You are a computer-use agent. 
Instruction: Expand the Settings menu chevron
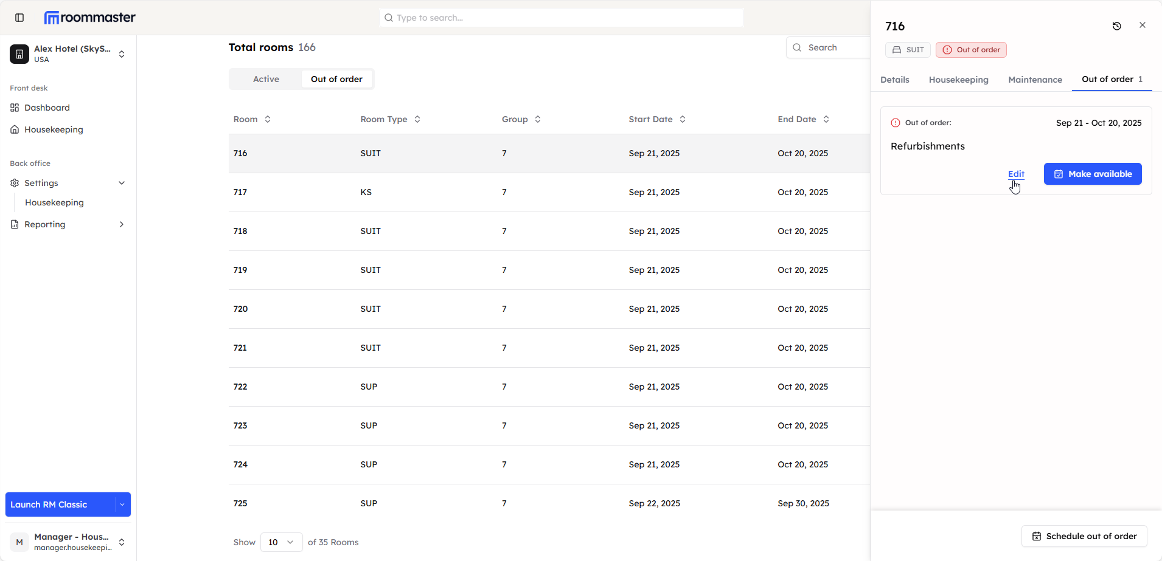[122, 183]
